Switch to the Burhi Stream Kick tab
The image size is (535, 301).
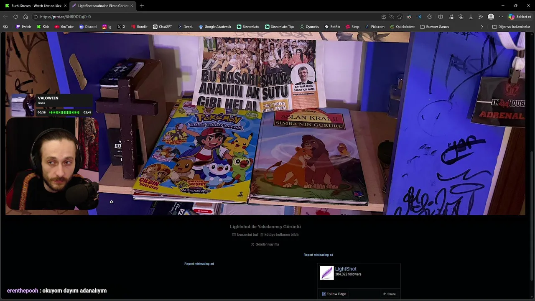[35, 6]
